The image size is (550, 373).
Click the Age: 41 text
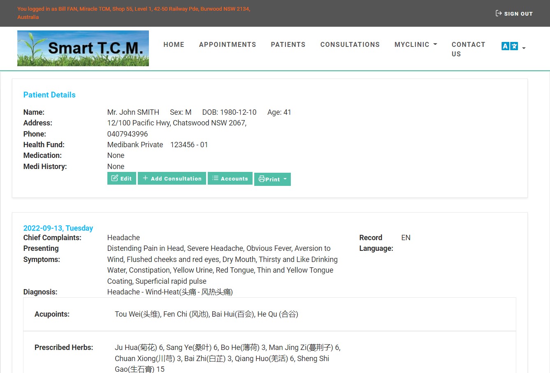tap(279, 112)
